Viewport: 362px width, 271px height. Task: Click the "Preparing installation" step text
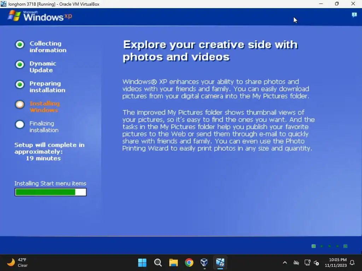coord(47,87)
